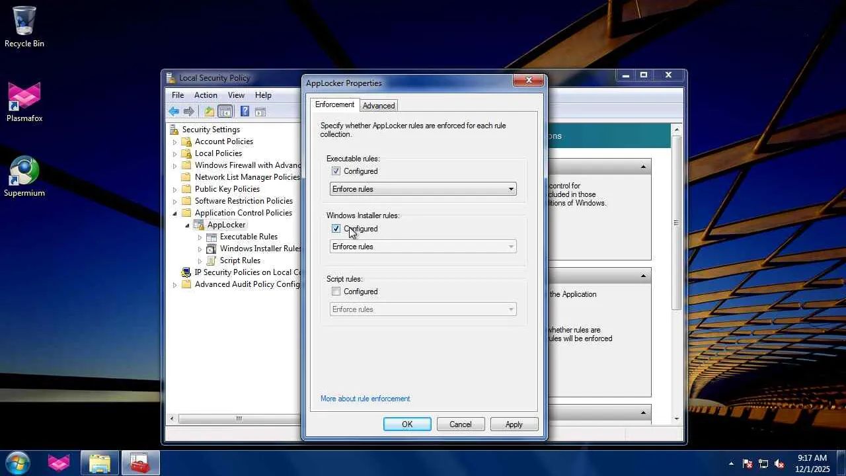Select the Security Settings root node icon
The height and width of the screenshot is (476, 846).
[x=174, y=130]
